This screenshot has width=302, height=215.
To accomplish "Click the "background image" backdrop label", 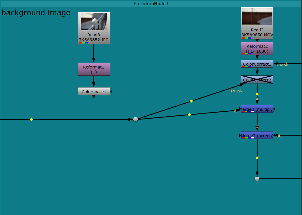I will 36,13.
